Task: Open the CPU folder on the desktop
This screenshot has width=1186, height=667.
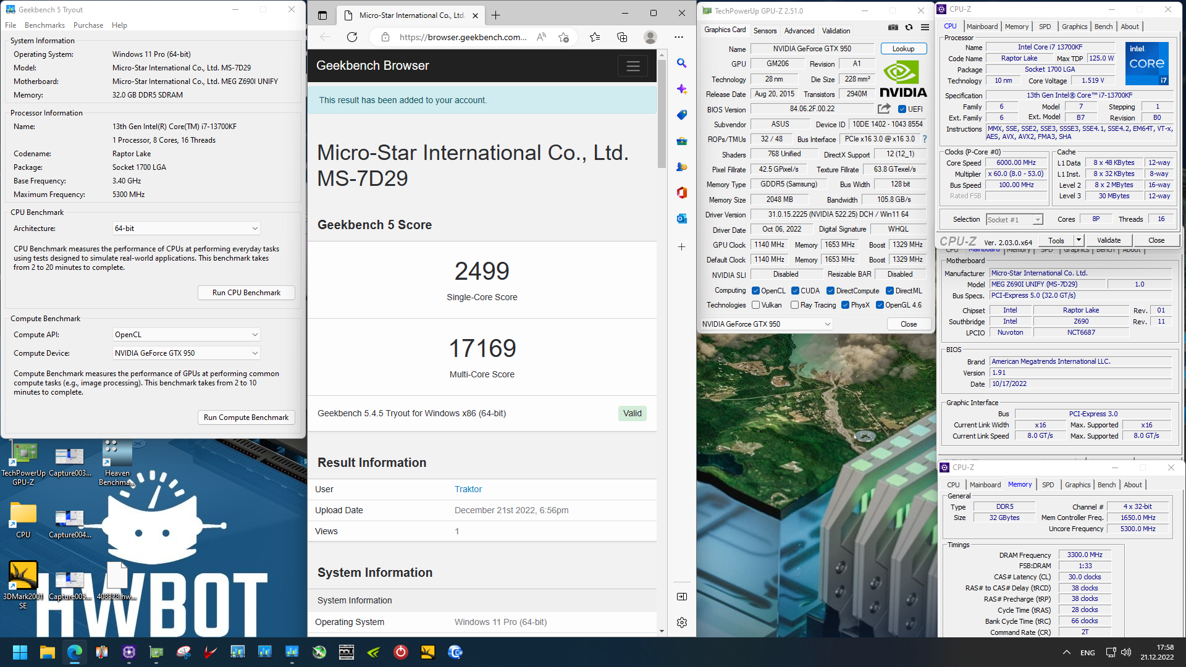Action: click(23, 521)
